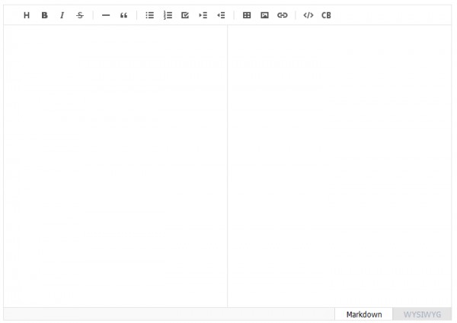Insert a code block (CB)
457x323 pixels.
click(326, 15)
